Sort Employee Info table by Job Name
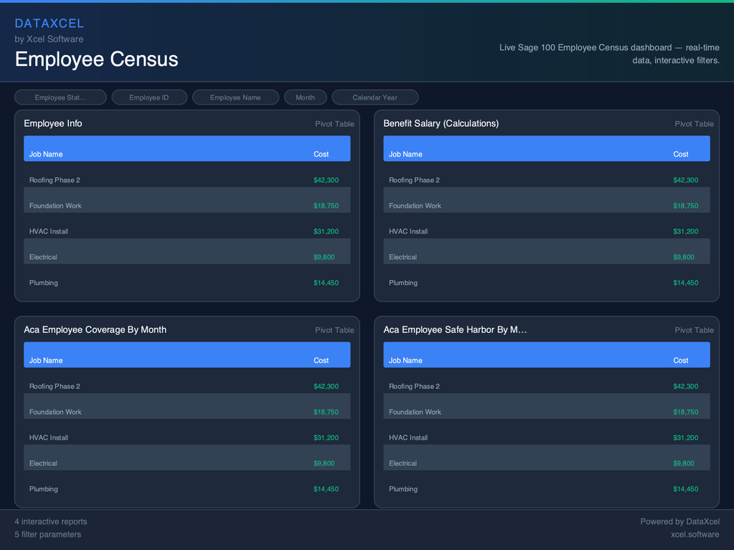The image size is (734, 550). pos(46,154)
